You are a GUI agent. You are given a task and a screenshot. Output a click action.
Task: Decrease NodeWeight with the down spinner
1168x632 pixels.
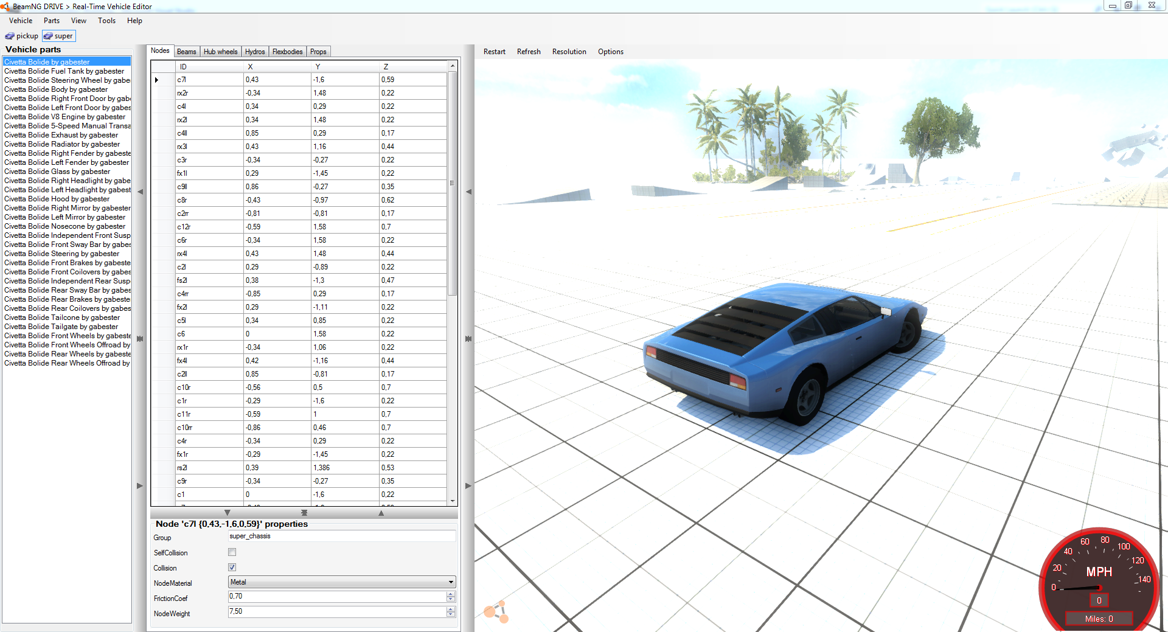451,615
